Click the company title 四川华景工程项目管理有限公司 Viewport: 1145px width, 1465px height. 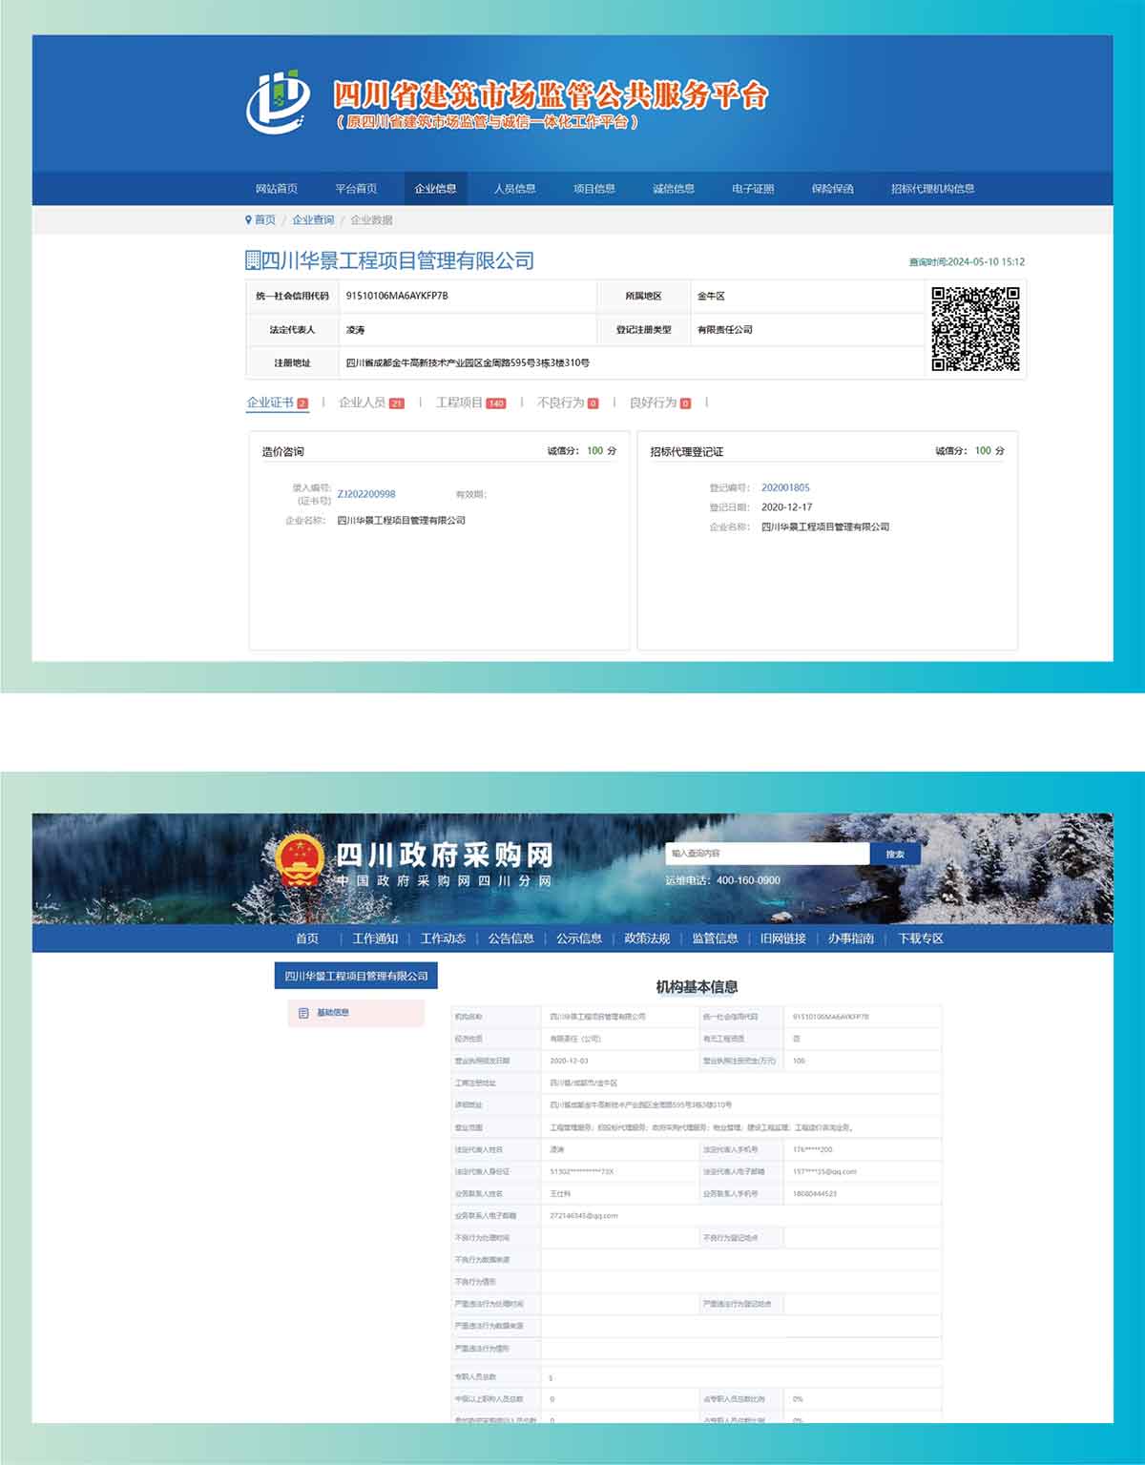click(398, 260)
